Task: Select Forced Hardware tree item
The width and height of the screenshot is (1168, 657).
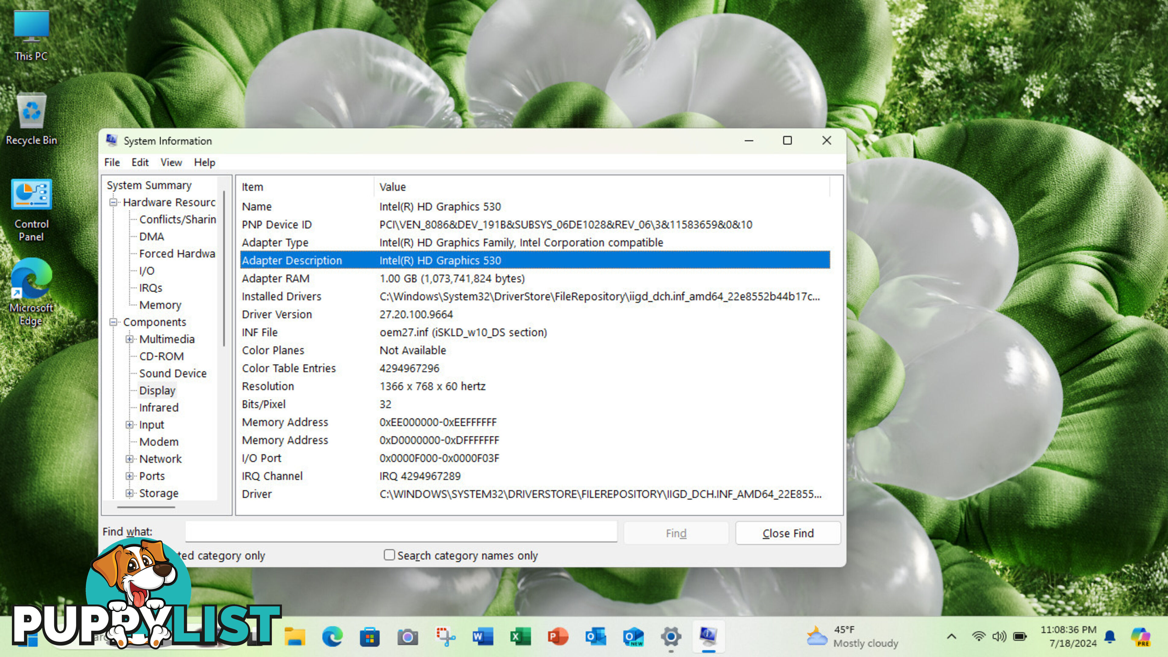Action: pos(177,253)
